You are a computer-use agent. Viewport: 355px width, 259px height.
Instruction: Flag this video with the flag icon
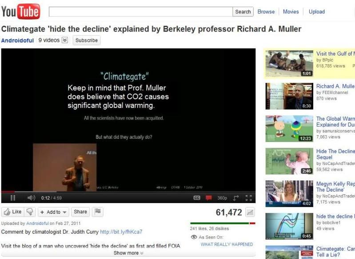coord(98,212)
